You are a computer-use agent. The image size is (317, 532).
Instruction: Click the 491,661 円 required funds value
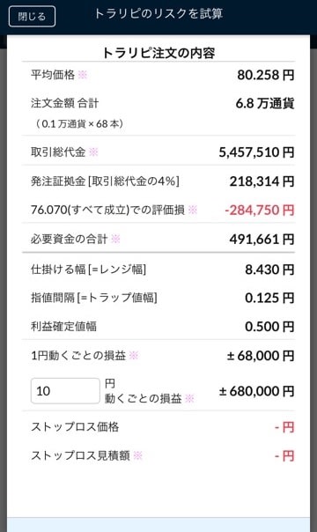[262, 240]
